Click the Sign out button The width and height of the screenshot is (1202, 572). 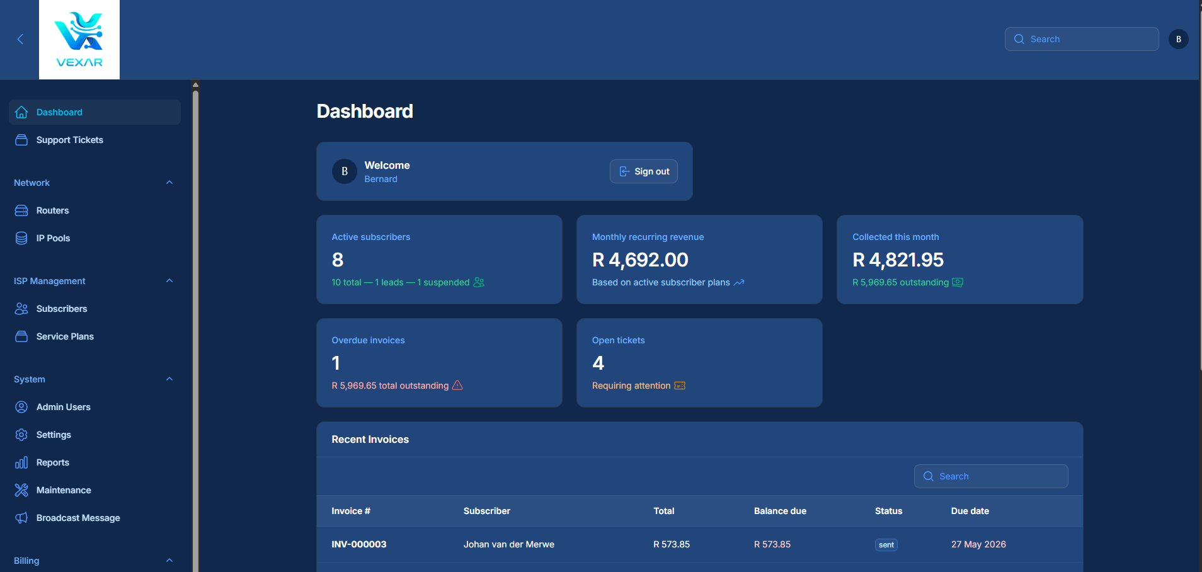coord(644,171)
